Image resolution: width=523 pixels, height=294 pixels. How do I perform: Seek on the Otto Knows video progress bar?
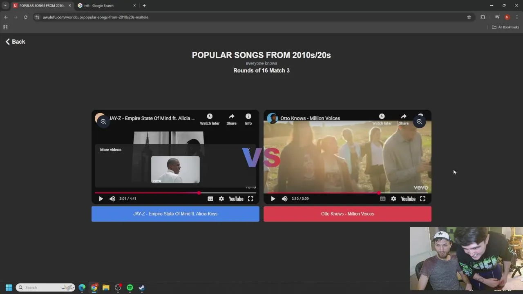(347, 193)
